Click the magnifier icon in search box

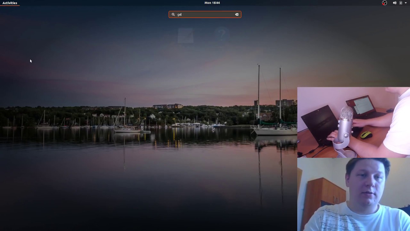[x=173, y=14]
